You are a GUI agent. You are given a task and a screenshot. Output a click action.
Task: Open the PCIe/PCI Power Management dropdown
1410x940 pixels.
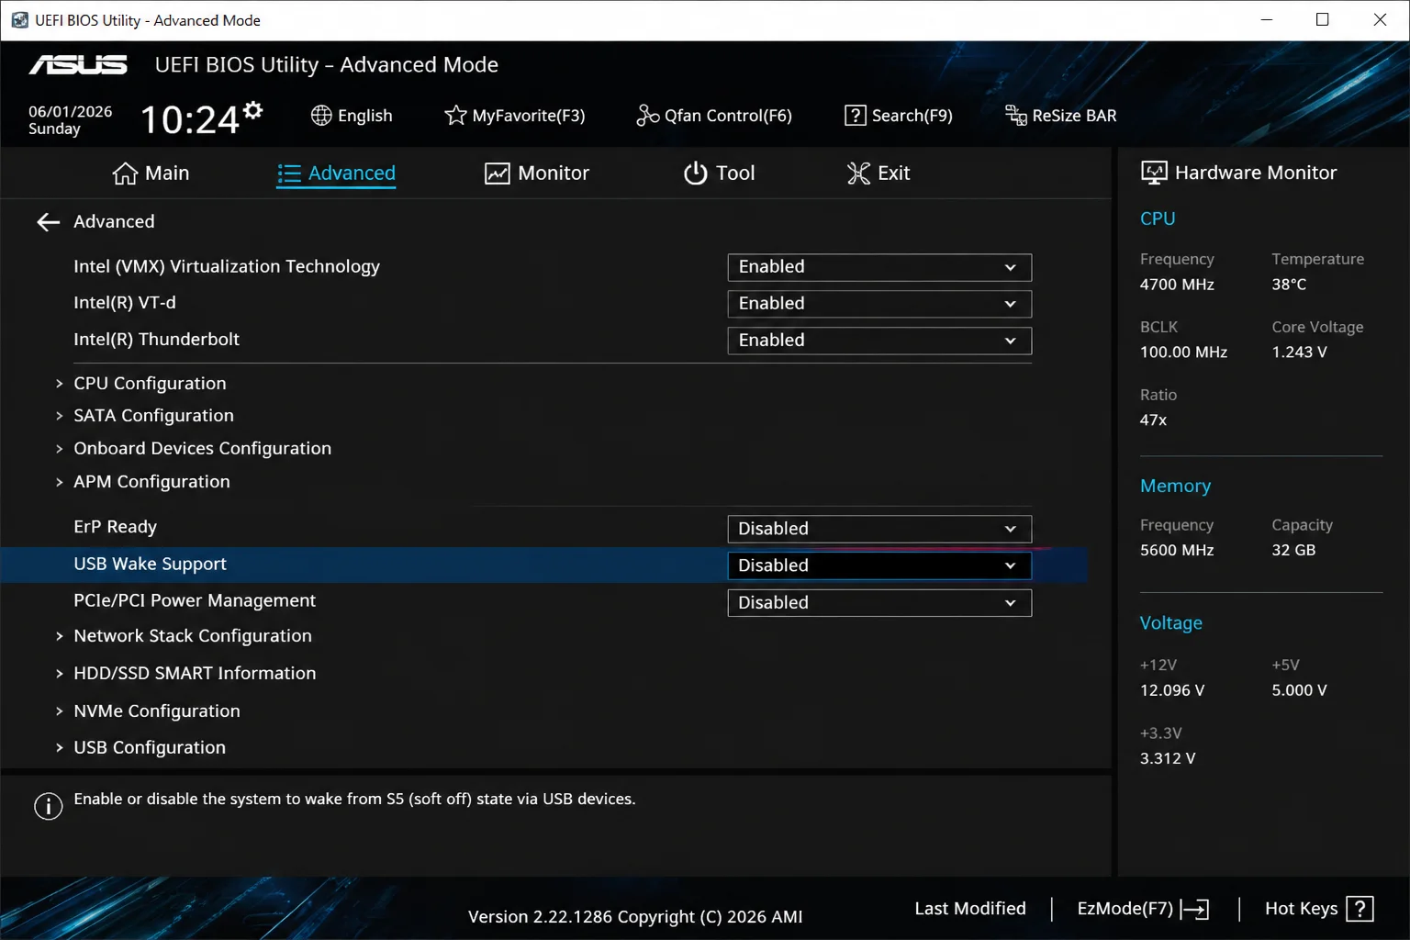point(879,602)
